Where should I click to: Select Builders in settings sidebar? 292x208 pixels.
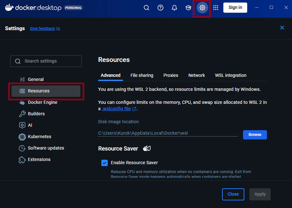[x=46, y=114]
